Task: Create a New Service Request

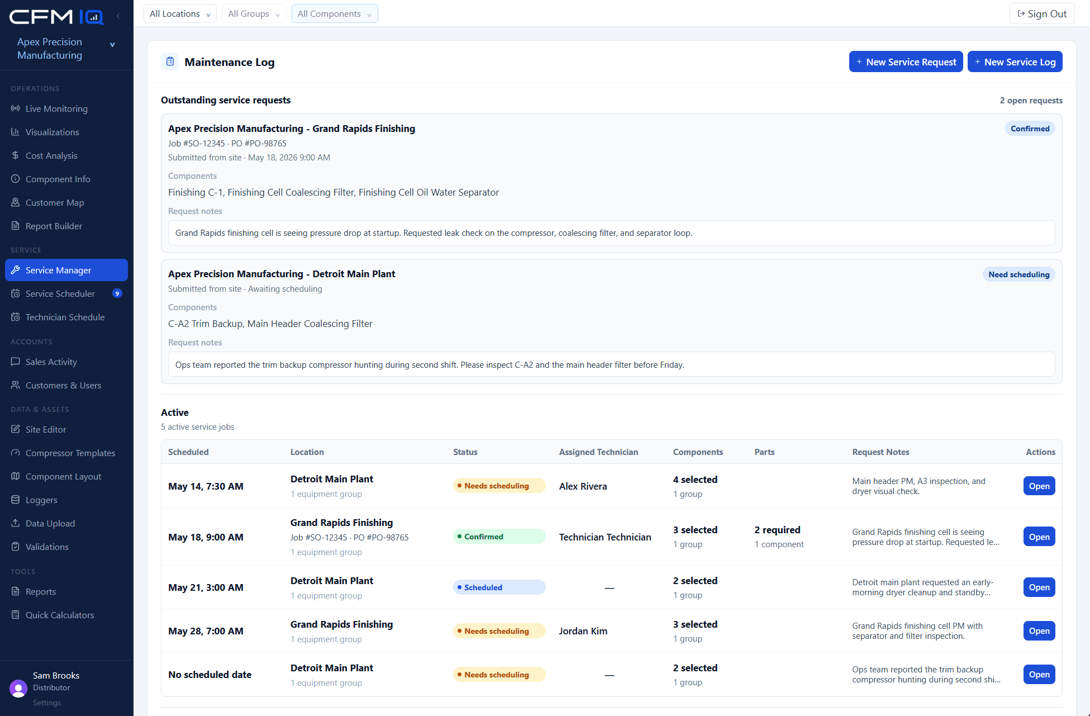Action: (906, 61)
